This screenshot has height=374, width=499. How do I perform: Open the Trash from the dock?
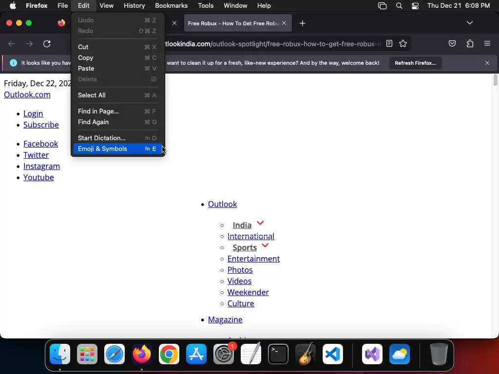pyautogui.click(x=439, y=354)
